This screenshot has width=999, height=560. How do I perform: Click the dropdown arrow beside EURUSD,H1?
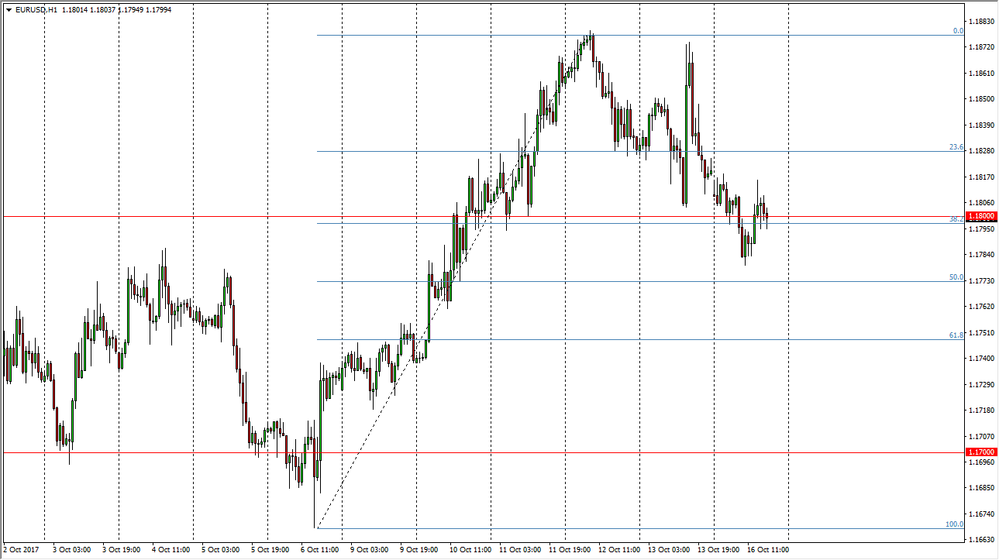[9, 11]
